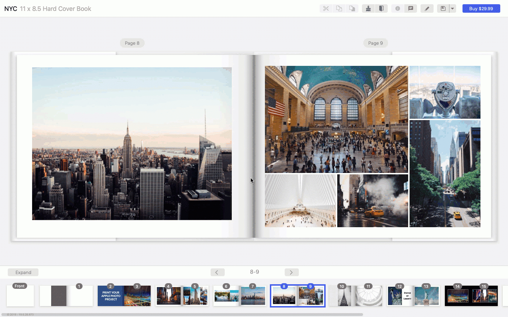This screenshot has width=508, height=317.
Task: Open the save options dropdown arrow
Action: pos(453,8)
